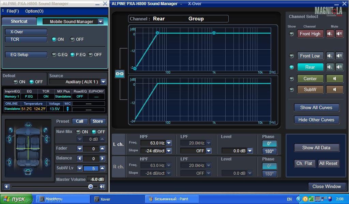Select the Front Low channel

[310, 56]
